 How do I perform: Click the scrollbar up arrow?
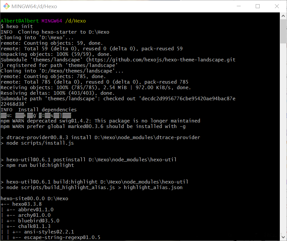pyautogui.click(x=283, y=16)
